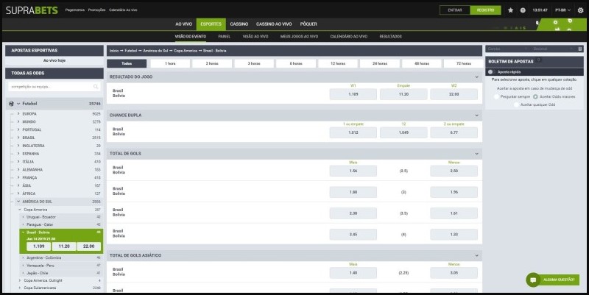Viewport: 589px width, 295px height.
Task: Open the RESULTADOS submenu item
Action: click(391, 36)
